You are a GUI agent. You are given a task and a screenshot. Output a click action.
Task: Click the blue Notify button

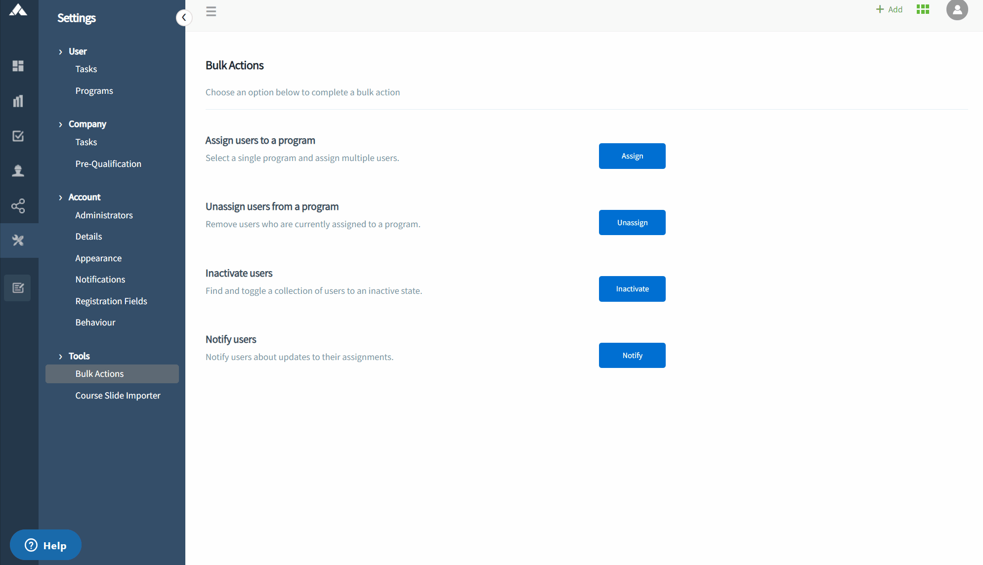coord(632,356)
